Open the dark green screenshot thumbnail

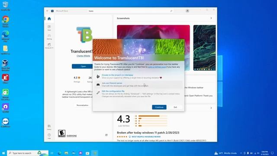point(204,48)
